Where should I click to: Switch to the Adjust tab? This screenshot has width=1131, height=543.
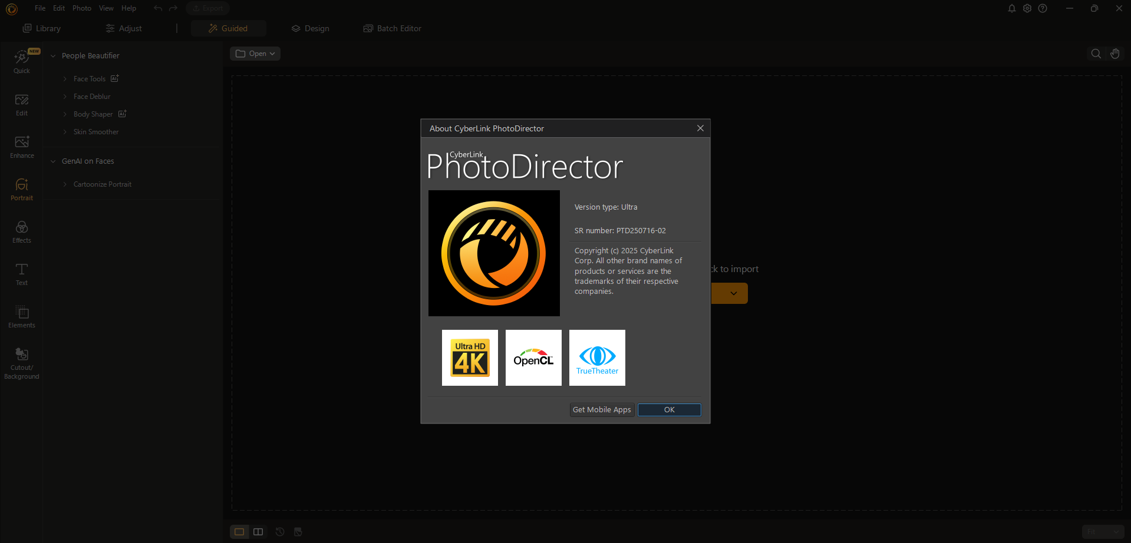(124, 28)
